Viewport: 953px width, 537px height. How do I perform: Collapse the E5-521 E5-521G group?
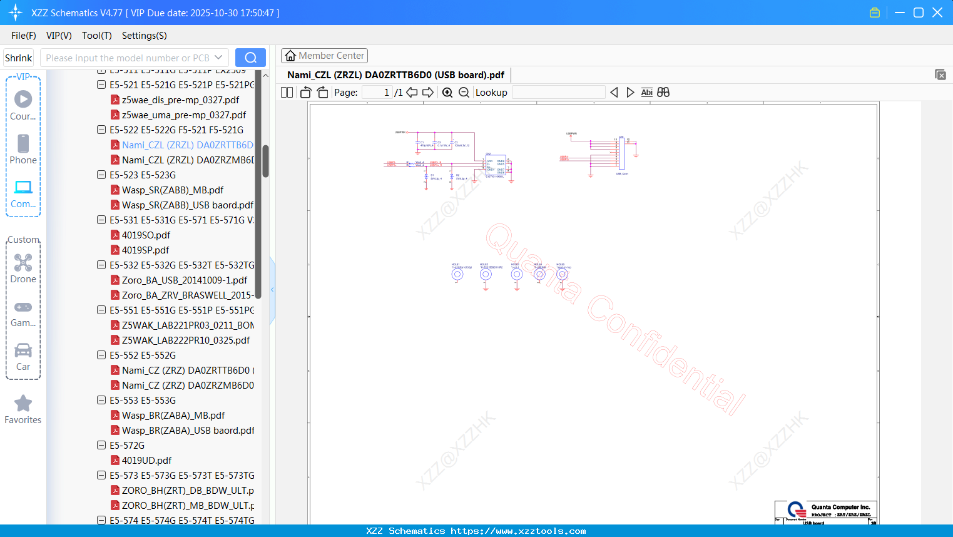[101, 84]
